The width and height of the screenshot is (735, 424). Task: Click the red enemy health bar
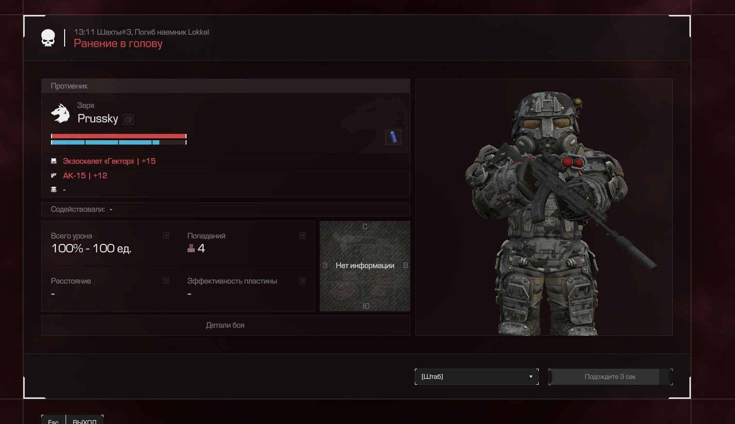point(119,136)
